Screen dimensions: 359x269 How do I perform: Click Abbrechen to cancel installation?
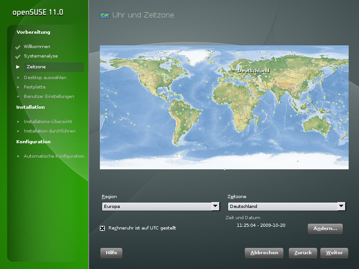[264, 253]
